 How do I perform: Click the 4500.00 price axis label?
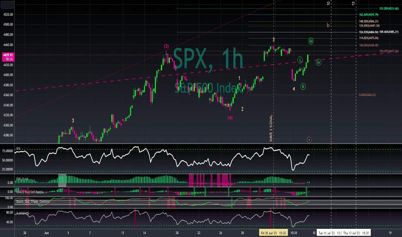[x=8, y=25]
